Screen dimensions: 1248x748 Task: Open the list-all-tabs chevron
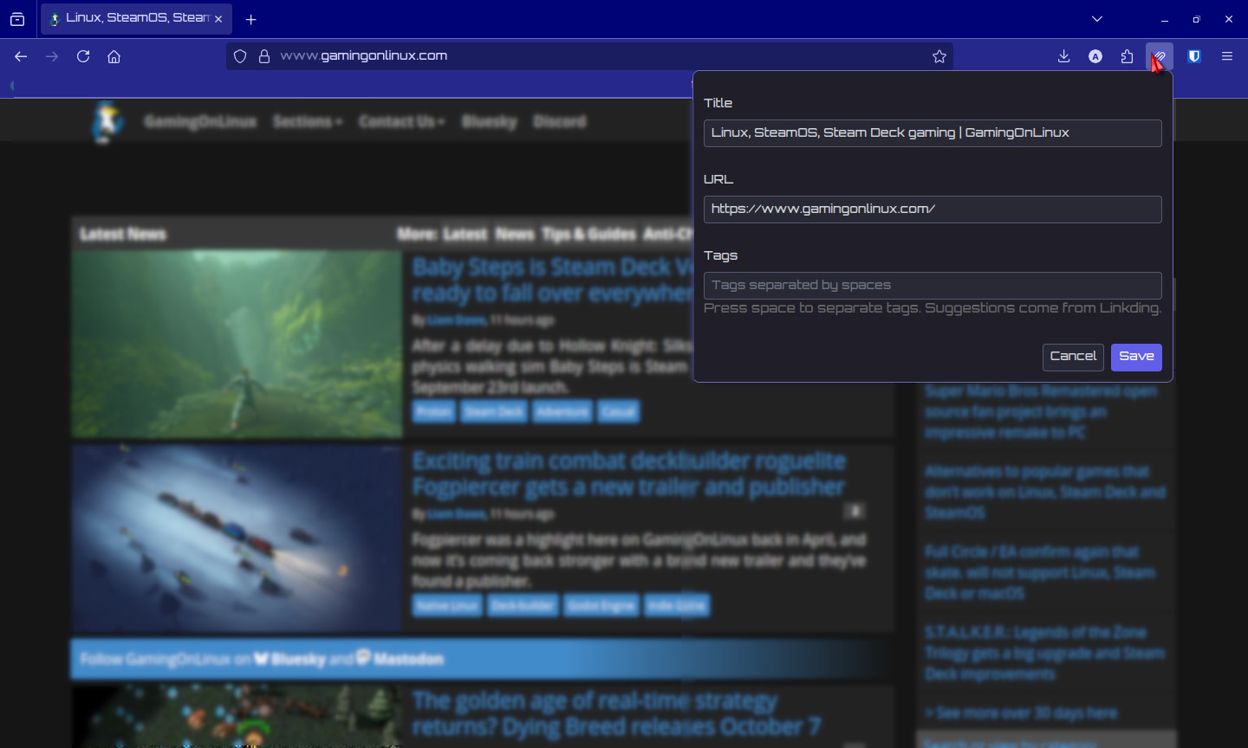tap(1096, 18)
